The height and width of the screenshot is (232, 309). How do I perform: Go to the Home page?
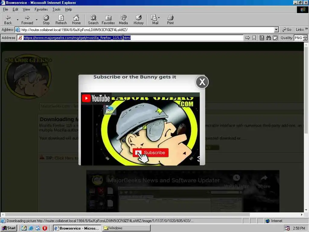[x=76, y=20]
